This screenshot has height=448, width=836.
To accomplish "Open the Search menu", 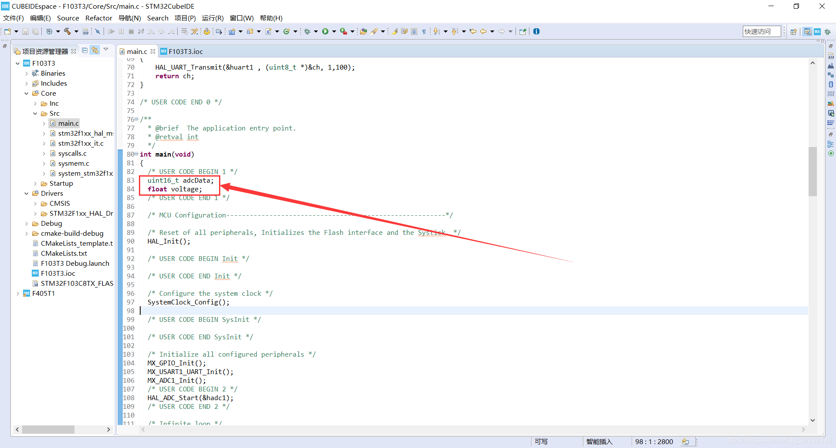I will point(158,18).
